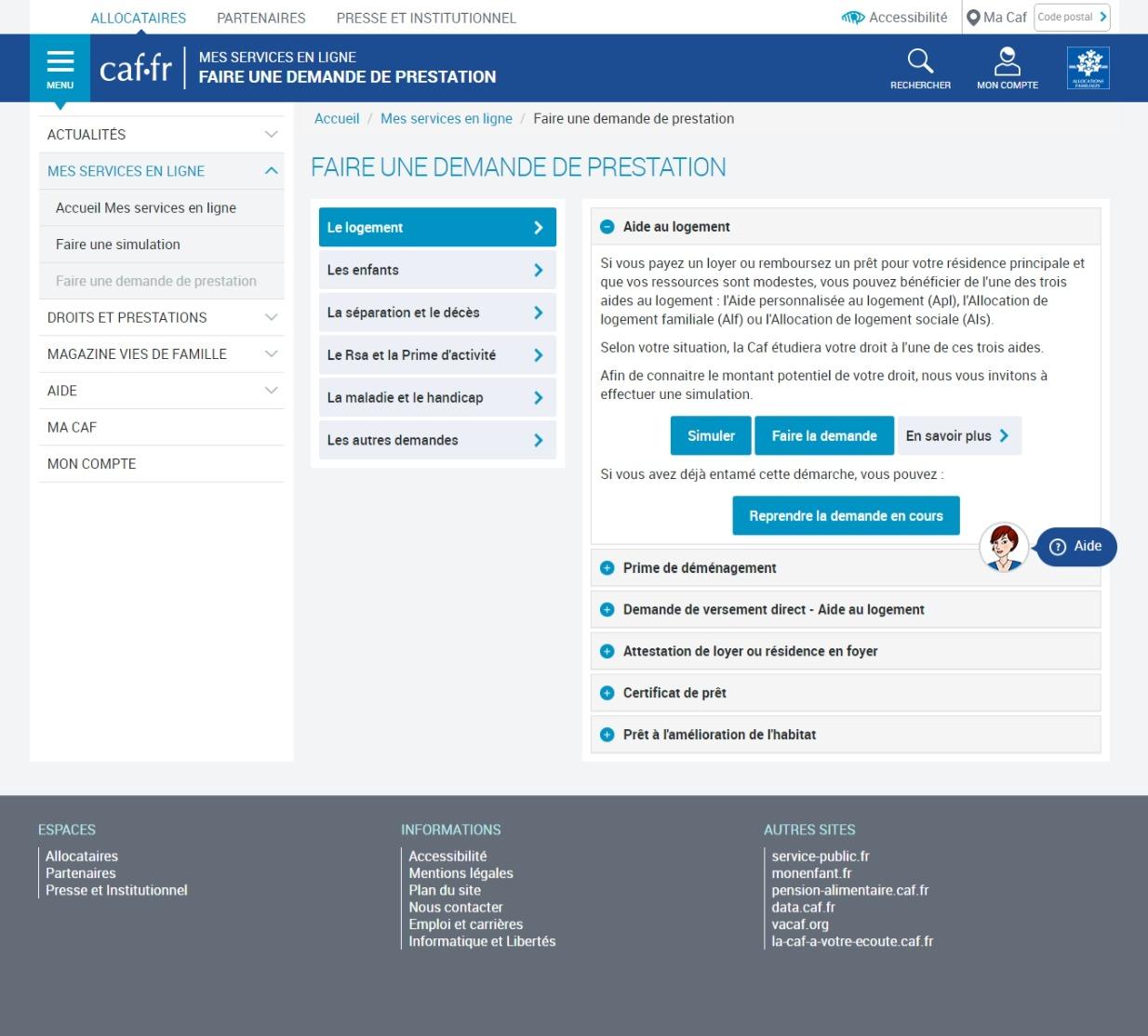Open data.caf.fr footer link
This screenshot has height=1036, width=1148.
[803, 907]
